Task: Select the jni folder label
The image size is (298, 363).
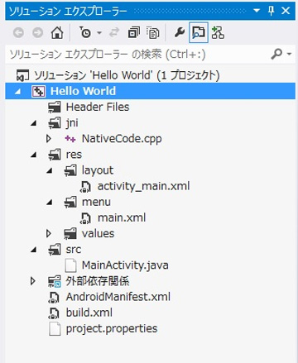Action: coord(72,123)
